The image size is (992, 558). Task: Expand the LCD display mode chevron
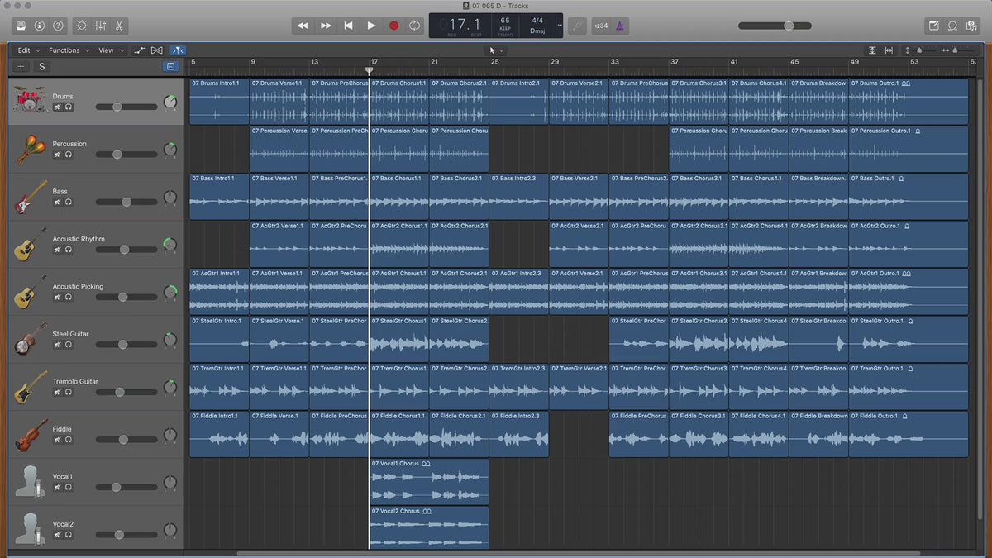coord(560,26)
